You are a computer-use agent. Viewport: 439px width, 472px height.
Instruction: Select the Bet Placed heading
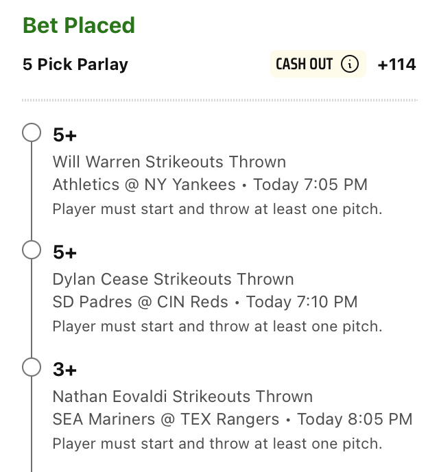pos(79,25)
